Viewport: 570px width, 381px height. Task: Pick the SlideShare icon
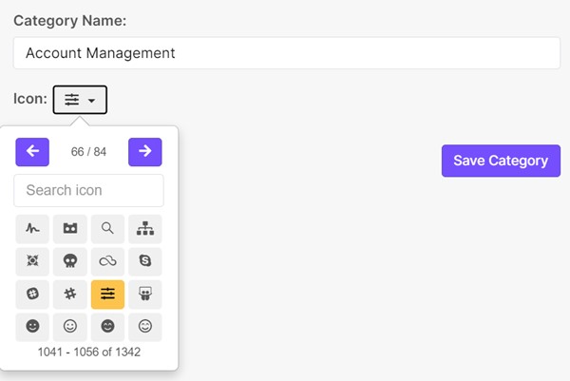point(145,295)
